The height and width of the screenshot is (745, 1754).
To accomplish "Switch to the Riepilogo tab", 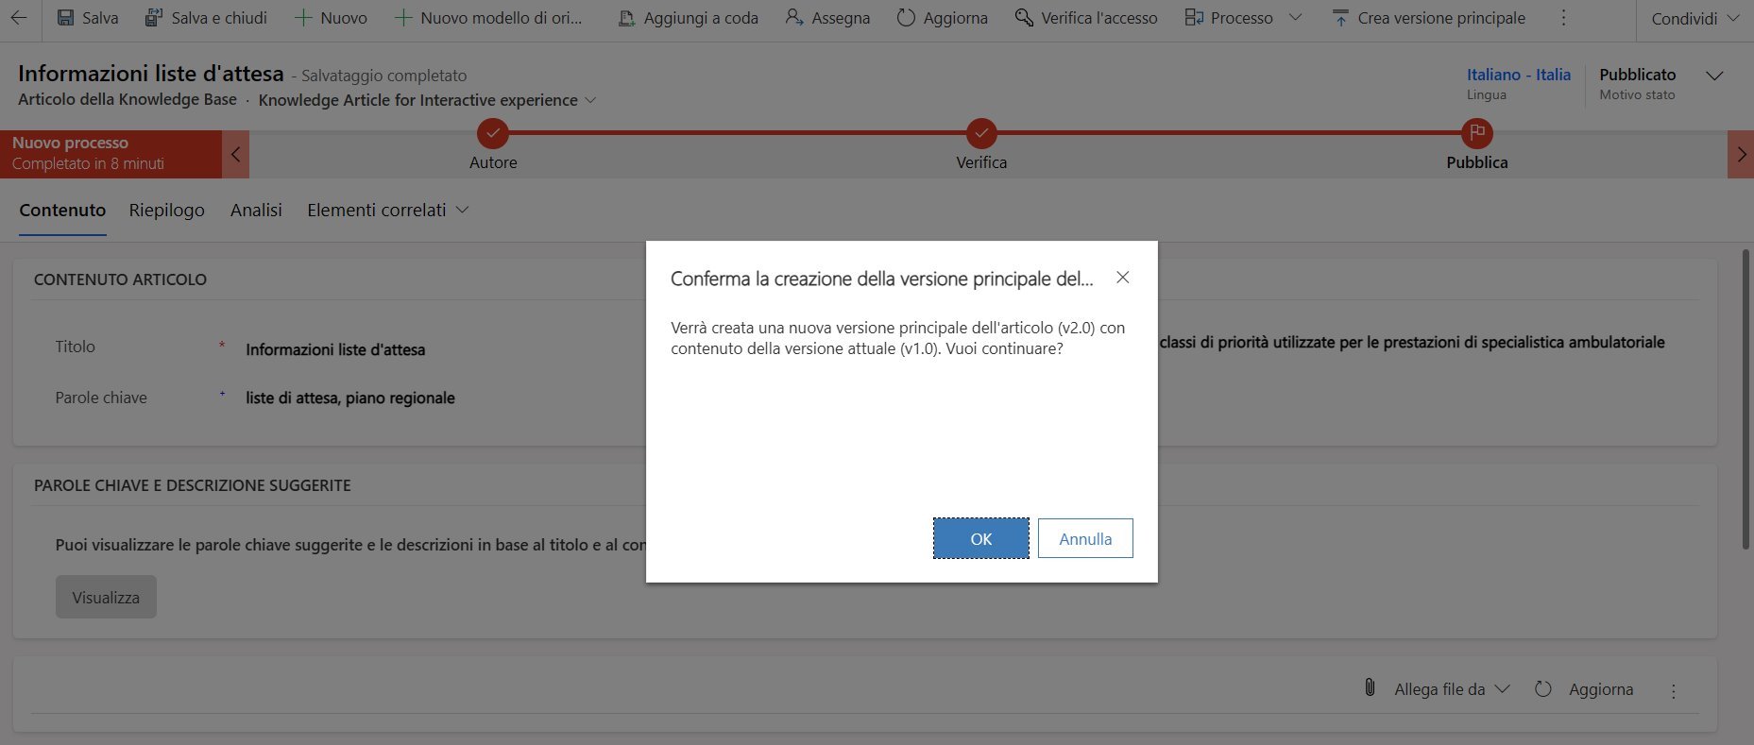I will click(167, 210).
